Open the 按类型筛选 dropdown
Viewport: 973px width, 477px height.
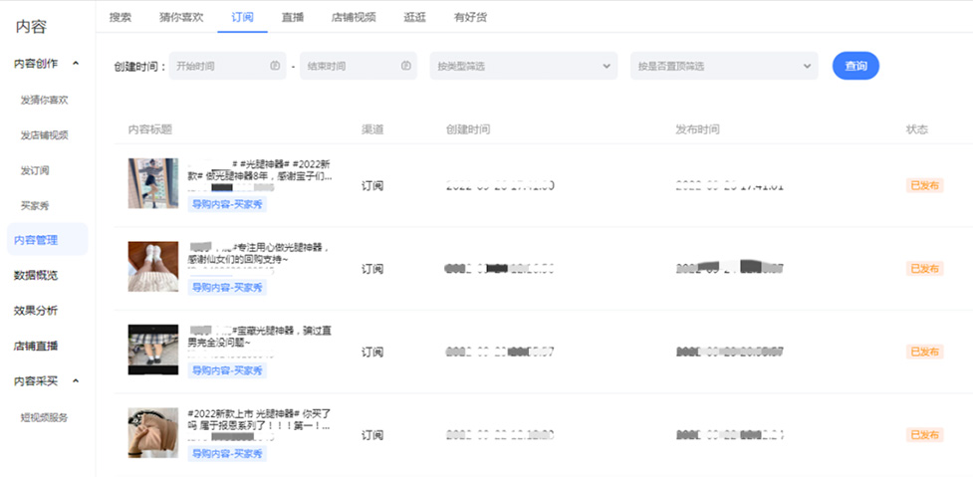[x=524, y=66]
